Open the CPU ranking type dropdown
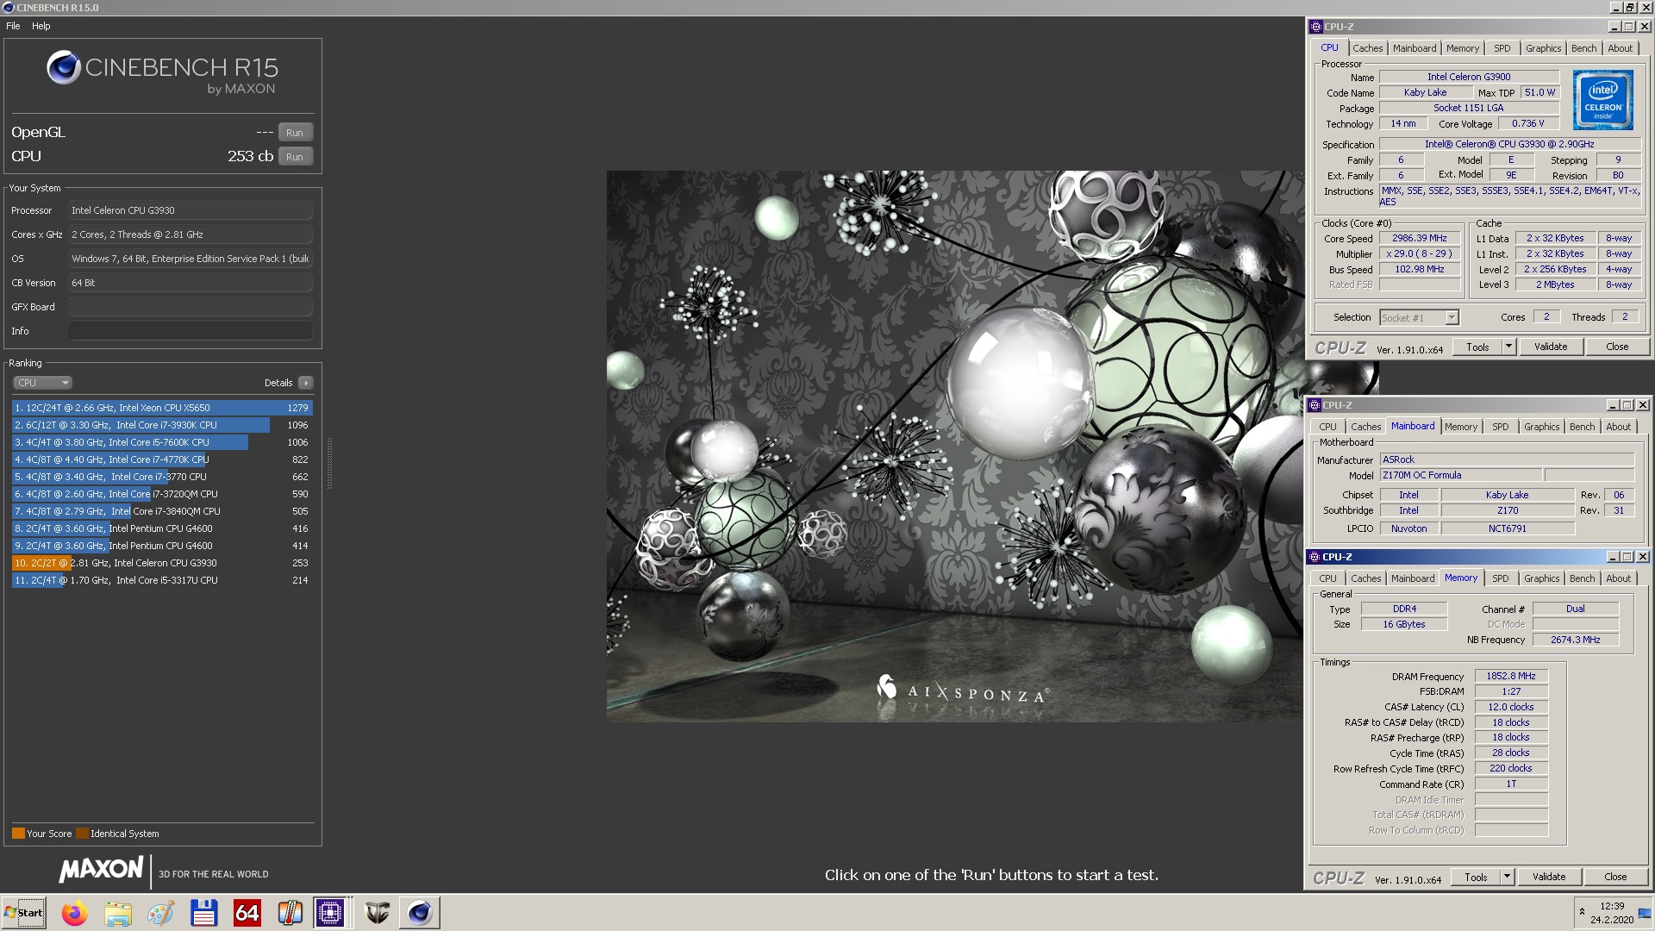Screen dimensions: 1655x931 [x=42, y=383]
